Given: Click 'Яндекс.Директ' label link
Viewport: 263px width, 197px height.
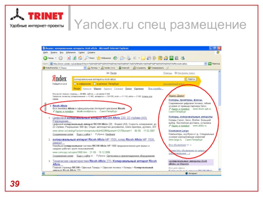Looking at the screenshot, I should point(177,96).
